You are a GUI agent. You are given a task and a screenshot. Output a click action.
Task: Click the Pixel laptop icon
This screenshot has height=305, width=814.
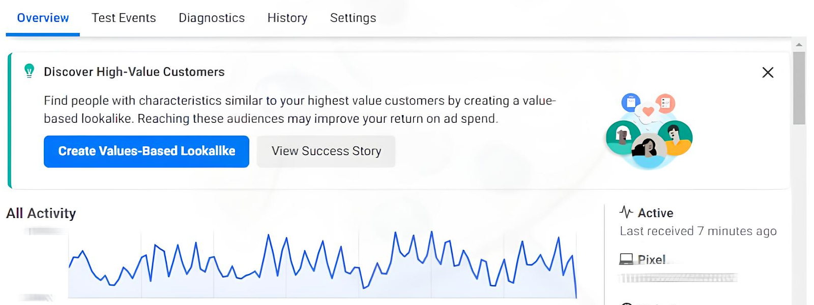[x=626, y=259]
